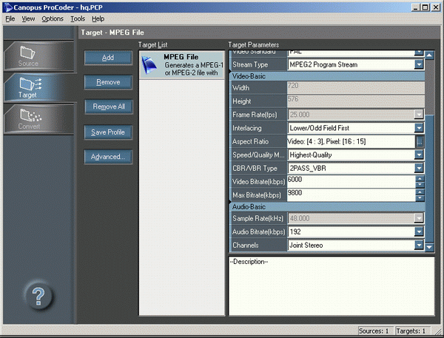Click the Add target button

coord(108,58)
